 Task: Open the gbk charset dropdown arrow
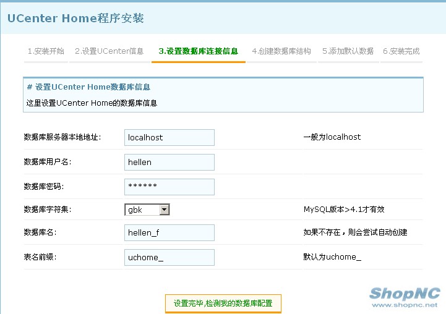(164, 210)
